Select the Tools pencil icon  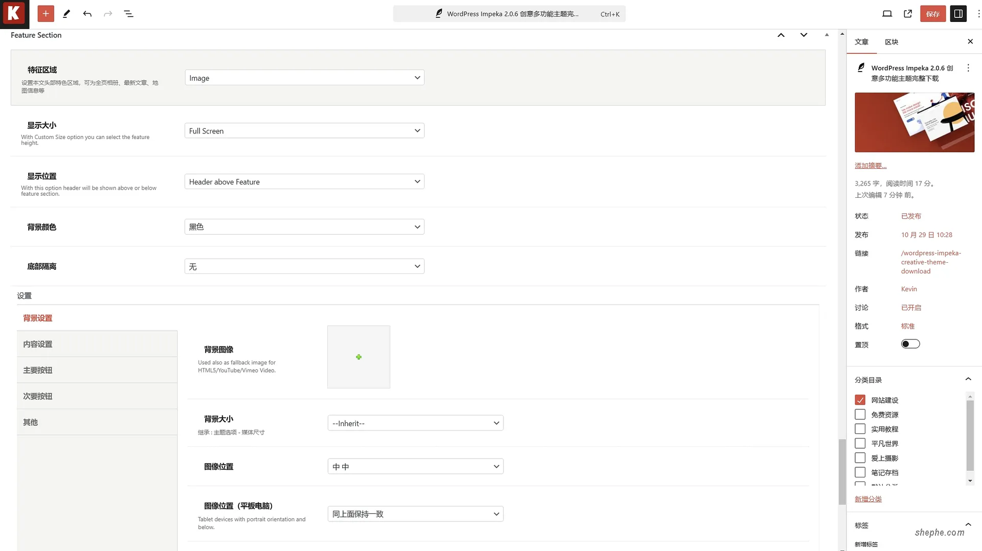coord(66,14)
